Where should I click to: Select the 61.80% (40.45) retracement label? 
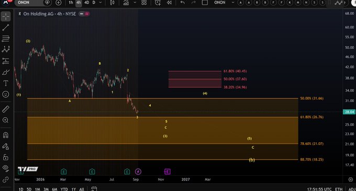click(235, 71)
